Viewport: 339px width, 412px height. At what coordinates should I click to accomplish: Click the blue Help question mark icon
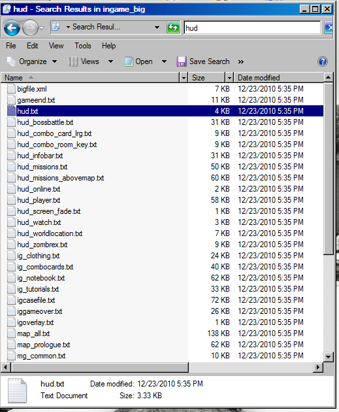click(323, 61)
